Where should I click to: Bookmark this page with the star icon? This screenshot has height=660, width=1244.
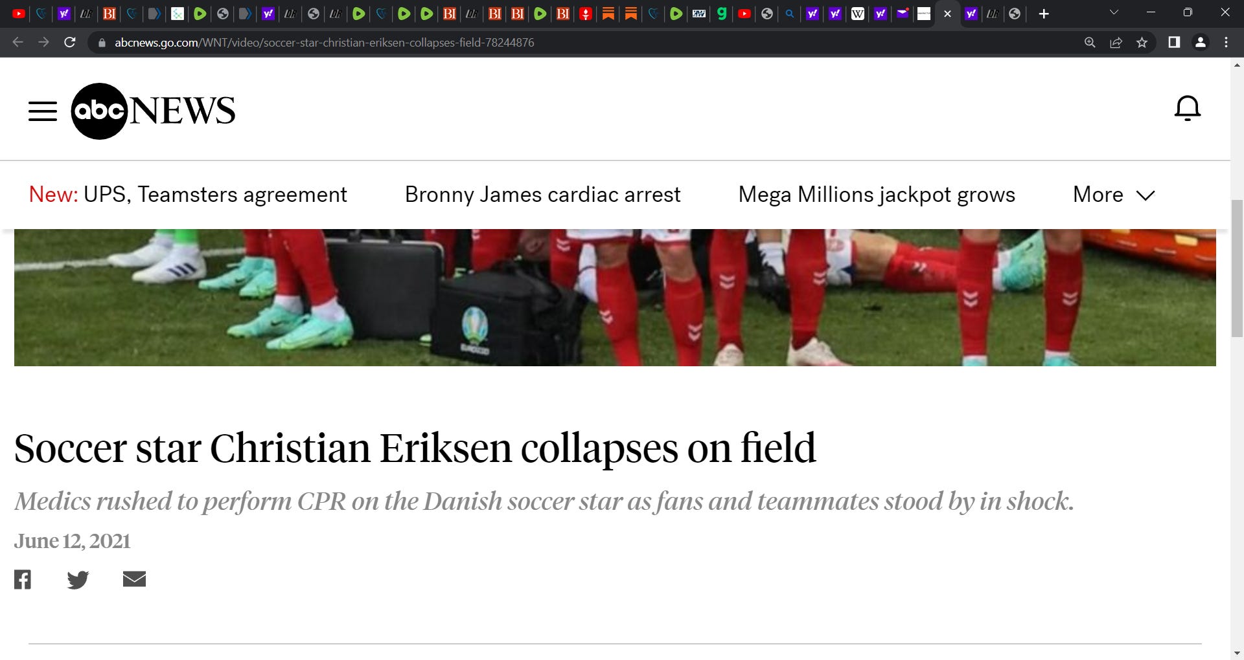click(1142, 43)
